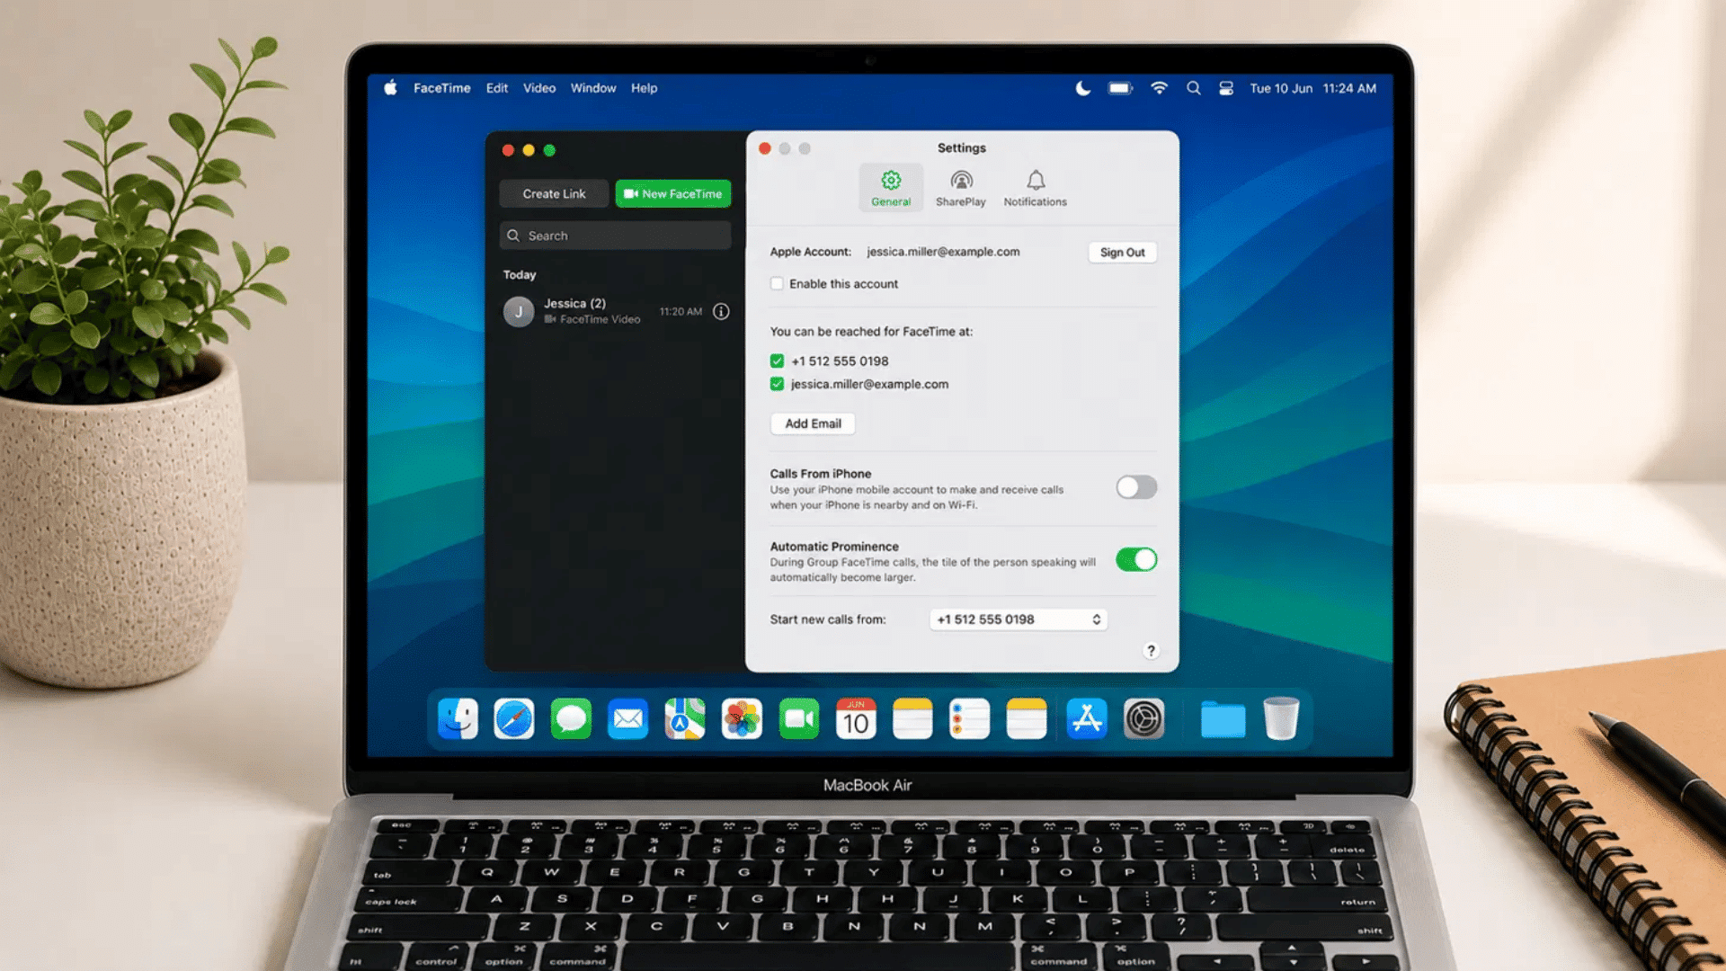Click the Today section header
Screen dimensions: 1726x971
pos(520,275)
